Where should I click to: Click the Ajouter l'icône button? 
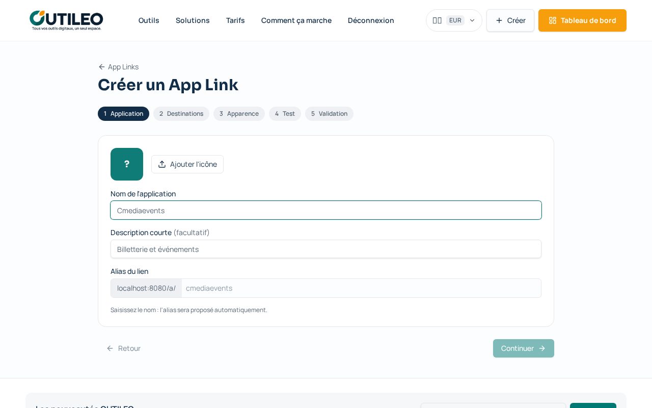point(187,164)
